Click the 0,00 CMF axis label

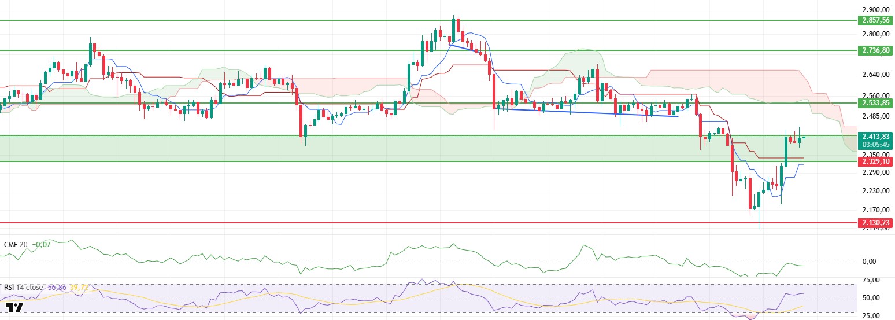coord(870,262)
